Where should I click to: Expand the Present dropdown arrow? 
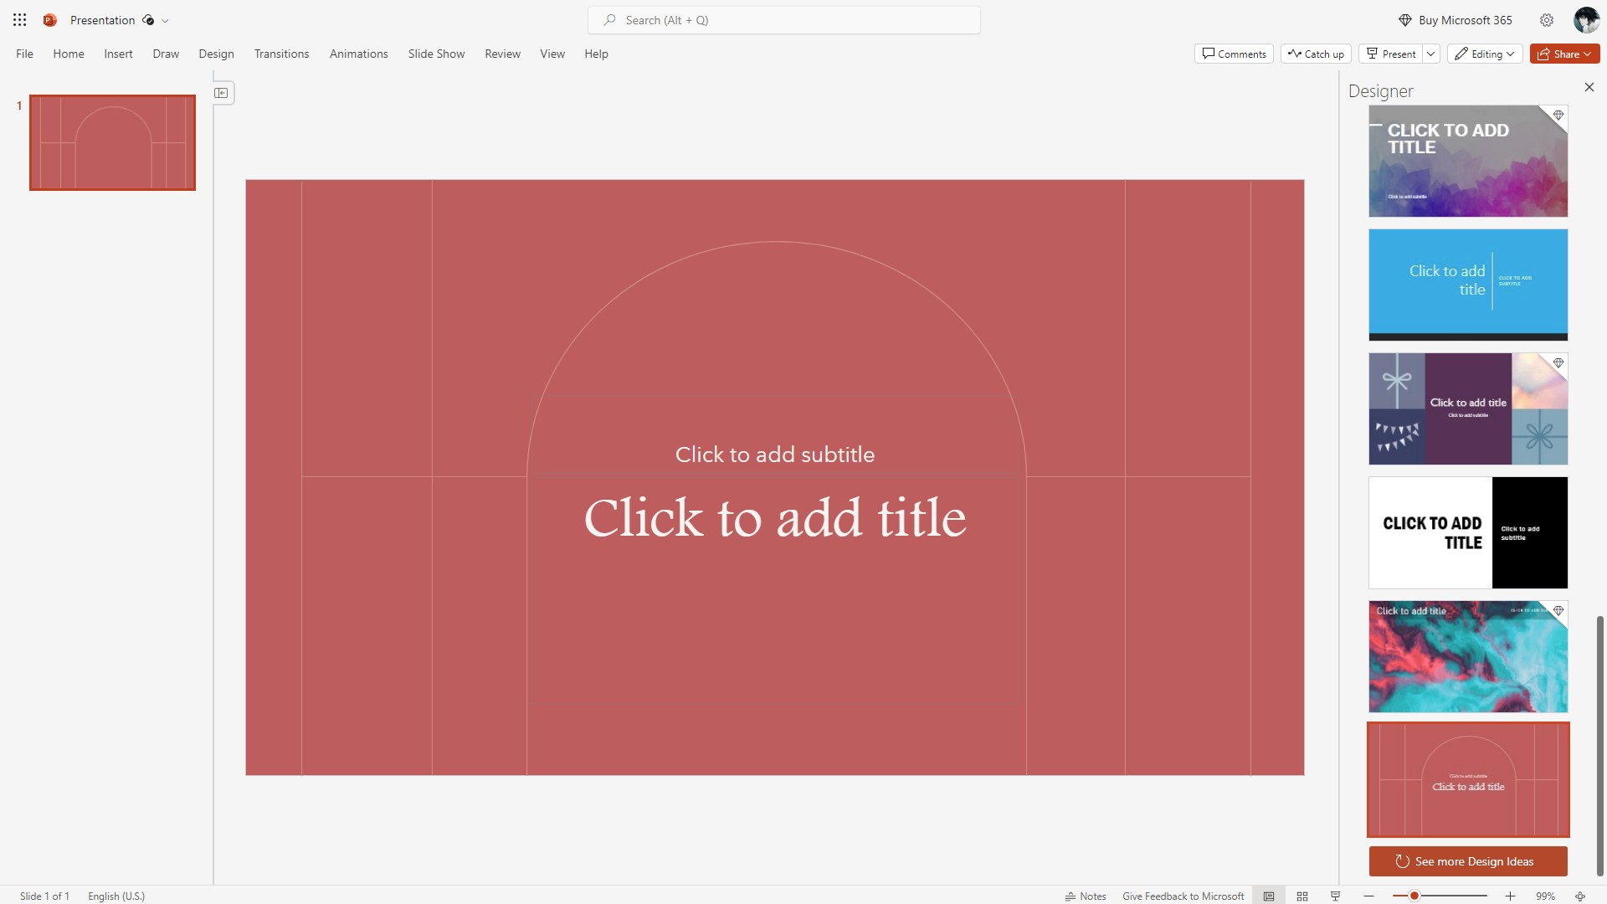(x=1431, y=53)
